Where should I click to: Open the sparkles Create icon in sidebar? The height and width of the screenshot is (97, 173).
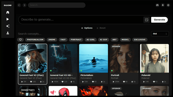[8, 26]
